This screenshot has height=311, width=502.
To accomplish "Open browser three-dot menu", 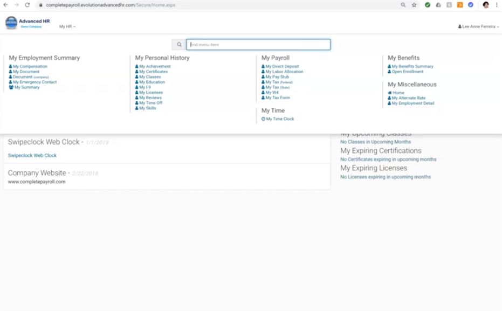I will (x=497, y=5).
